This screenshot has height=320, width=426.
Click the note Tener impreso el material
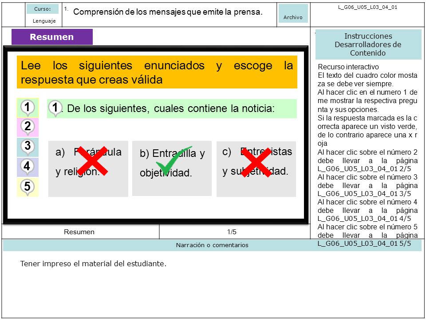click(93, 264)
